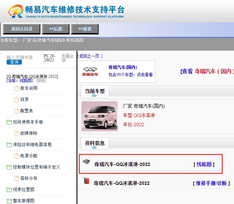This screenshot has height=204, width=234.
Task: Select the 版本说明 tree item
Action: 29,88
